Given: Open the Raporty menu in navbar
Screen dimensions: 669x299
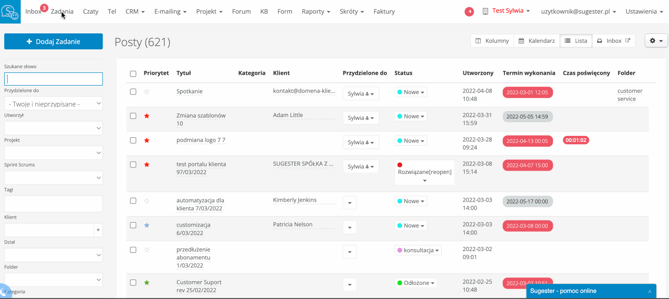Looking at the screenshot, I should coord(316,12).
